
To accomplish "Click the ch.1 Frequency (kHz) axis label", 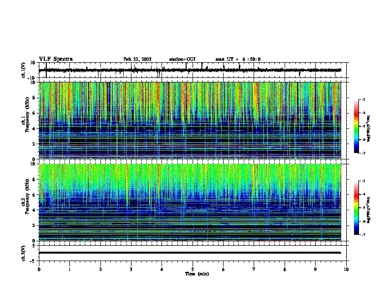I will pos(27,114).
